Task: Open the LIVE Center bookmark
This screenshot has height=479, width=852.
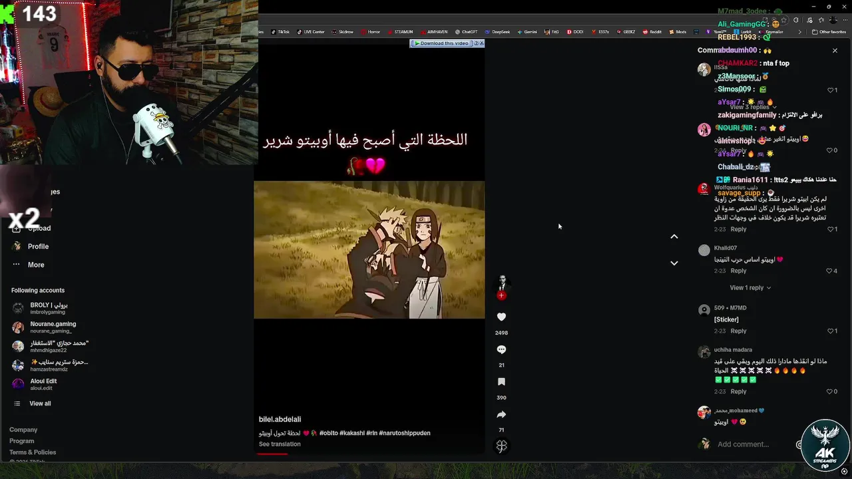Action: [311, 32]
